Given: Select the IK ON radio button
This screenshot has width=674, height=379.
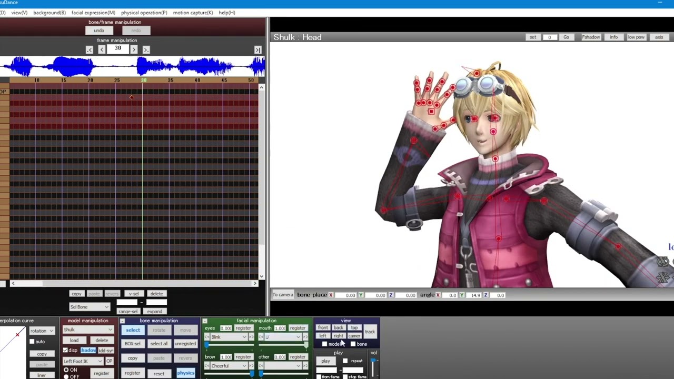Looking at the screenshot, I should click(x=66, y=370).
